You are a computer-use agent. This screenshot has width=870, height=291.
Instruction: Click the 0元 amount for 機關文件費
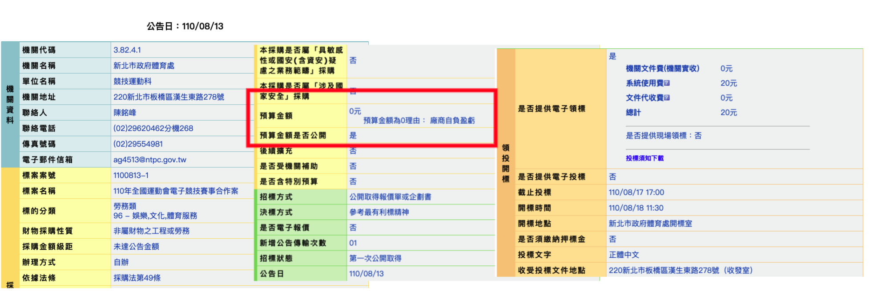726,68
